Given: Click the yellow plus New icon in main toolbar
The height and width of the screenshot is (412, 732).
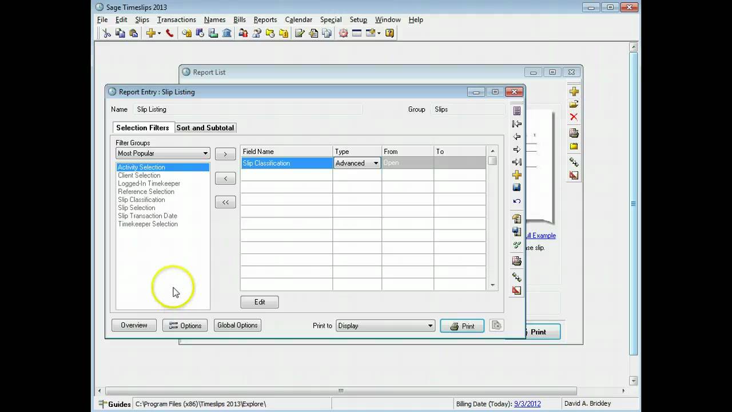Looking at the screenshot, I should [150, 33].
